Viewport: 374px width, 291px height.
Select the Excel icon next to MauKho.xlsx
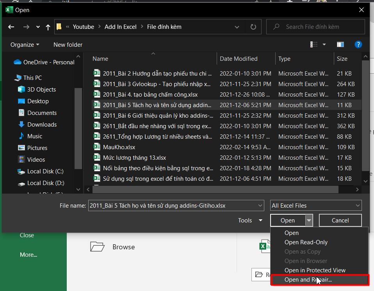point(96,147)
